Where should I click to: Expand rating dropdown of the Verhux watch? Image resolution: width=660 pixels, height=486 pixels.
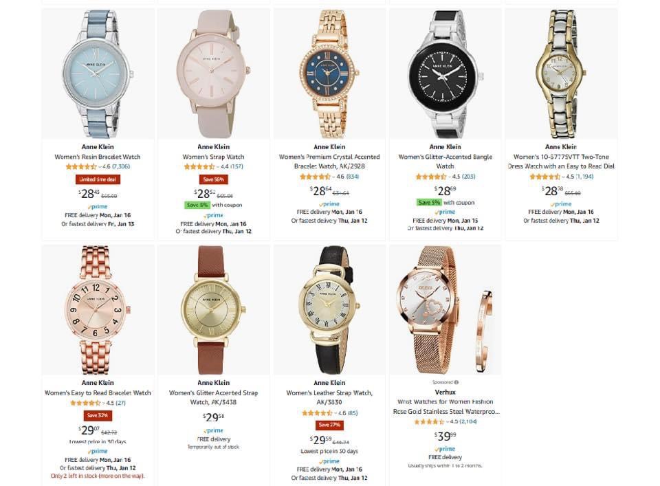448,421
